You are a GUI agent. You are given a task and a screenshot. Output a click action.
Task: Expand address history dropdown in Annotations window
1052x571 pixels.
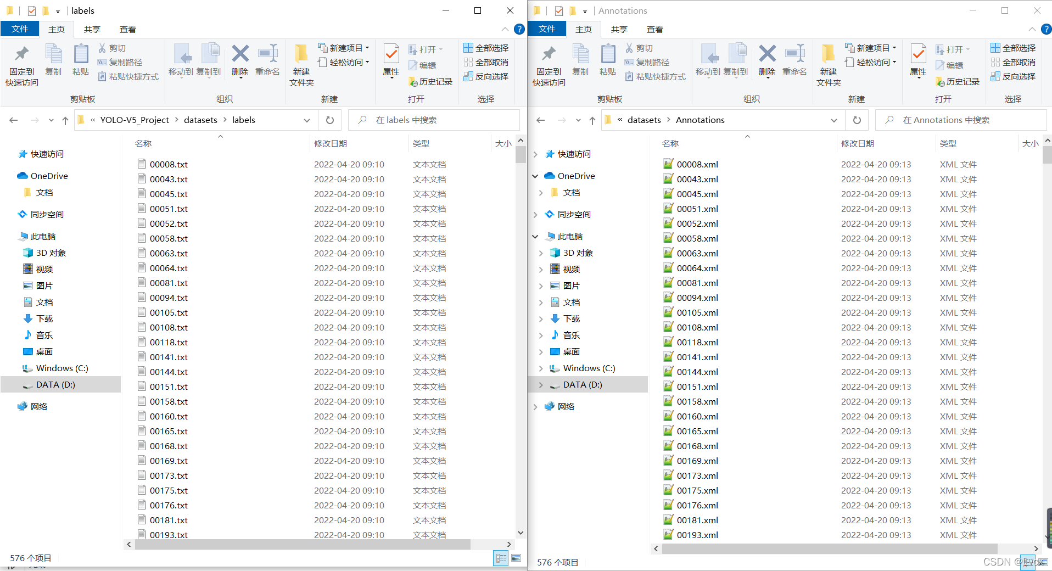coord(834,120)
